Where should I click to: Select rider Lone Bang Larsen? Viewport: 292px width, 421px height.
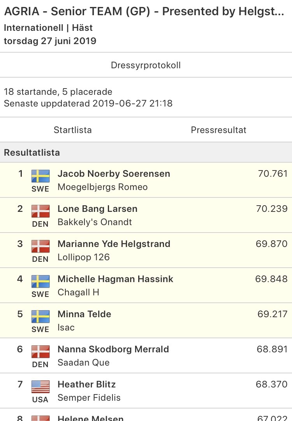coord(97,209)
